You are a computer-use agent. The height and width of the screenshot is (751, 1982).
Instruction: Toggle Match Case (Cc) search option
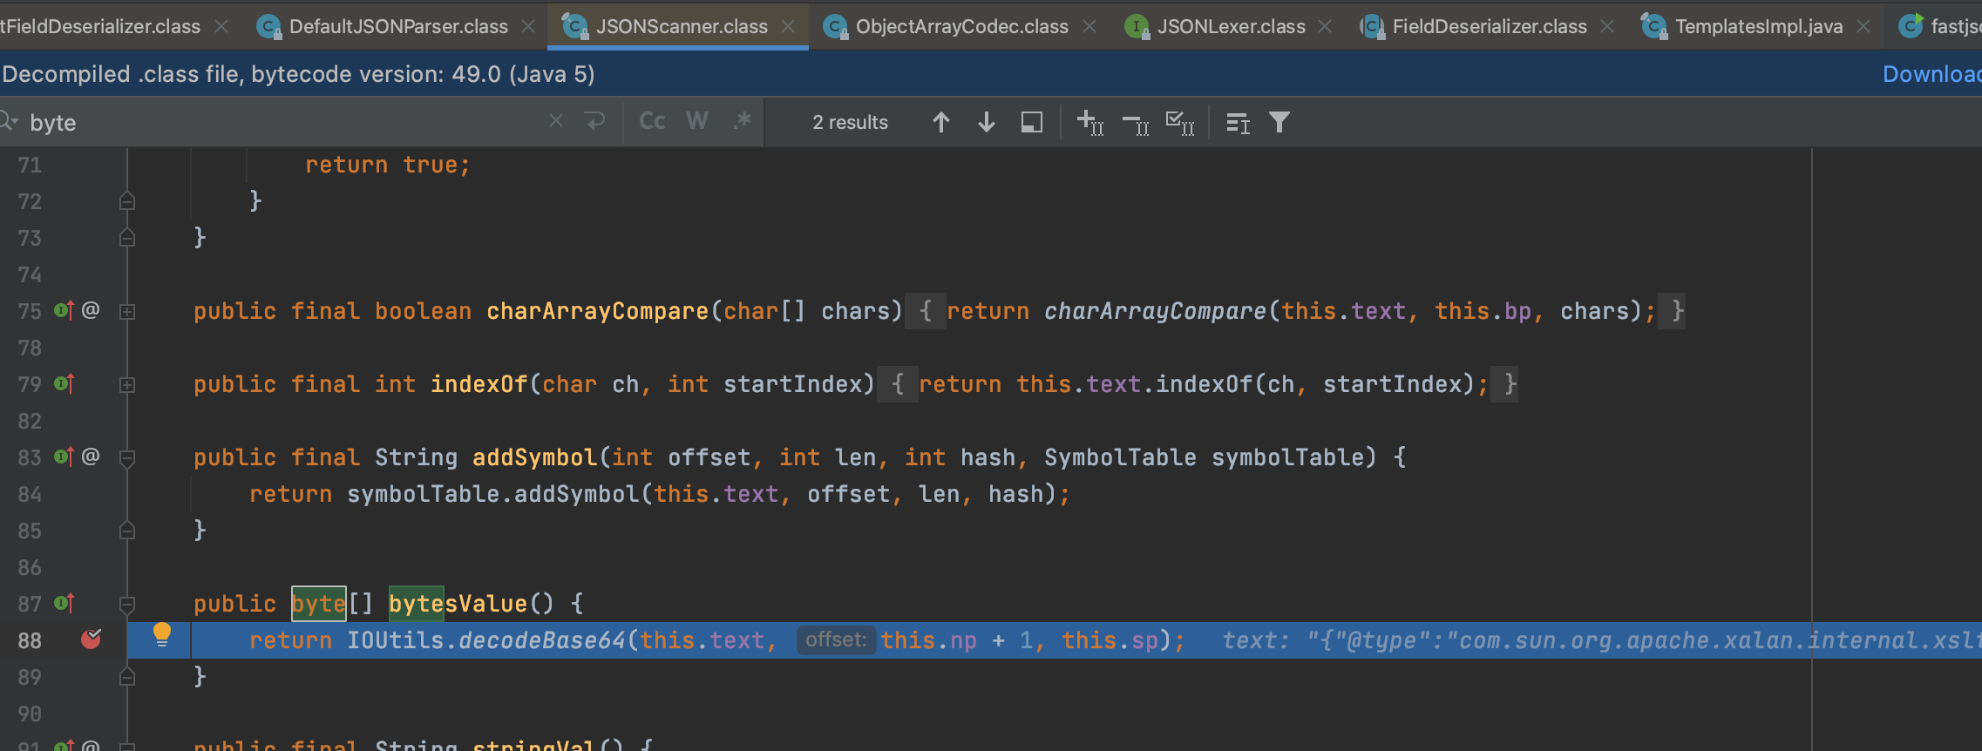652,122
